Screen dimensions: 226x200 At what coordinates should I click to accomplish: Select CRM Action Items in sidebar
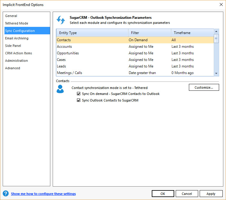[x=19, y=53]
